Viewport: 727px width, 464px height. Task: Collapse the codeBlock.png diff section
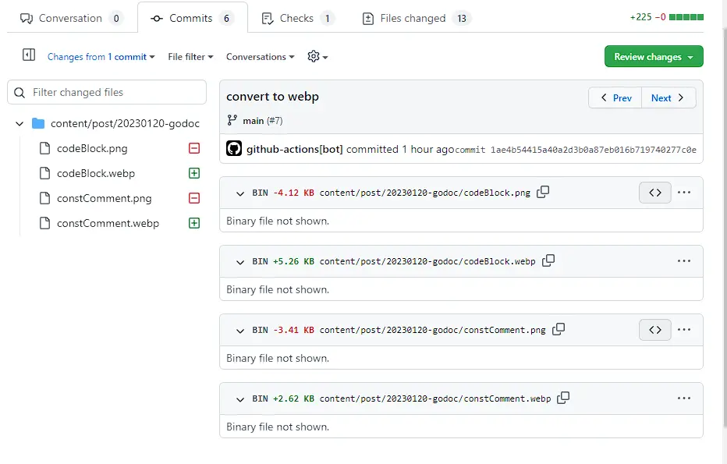pyautogui.click(x=240, y=193)
